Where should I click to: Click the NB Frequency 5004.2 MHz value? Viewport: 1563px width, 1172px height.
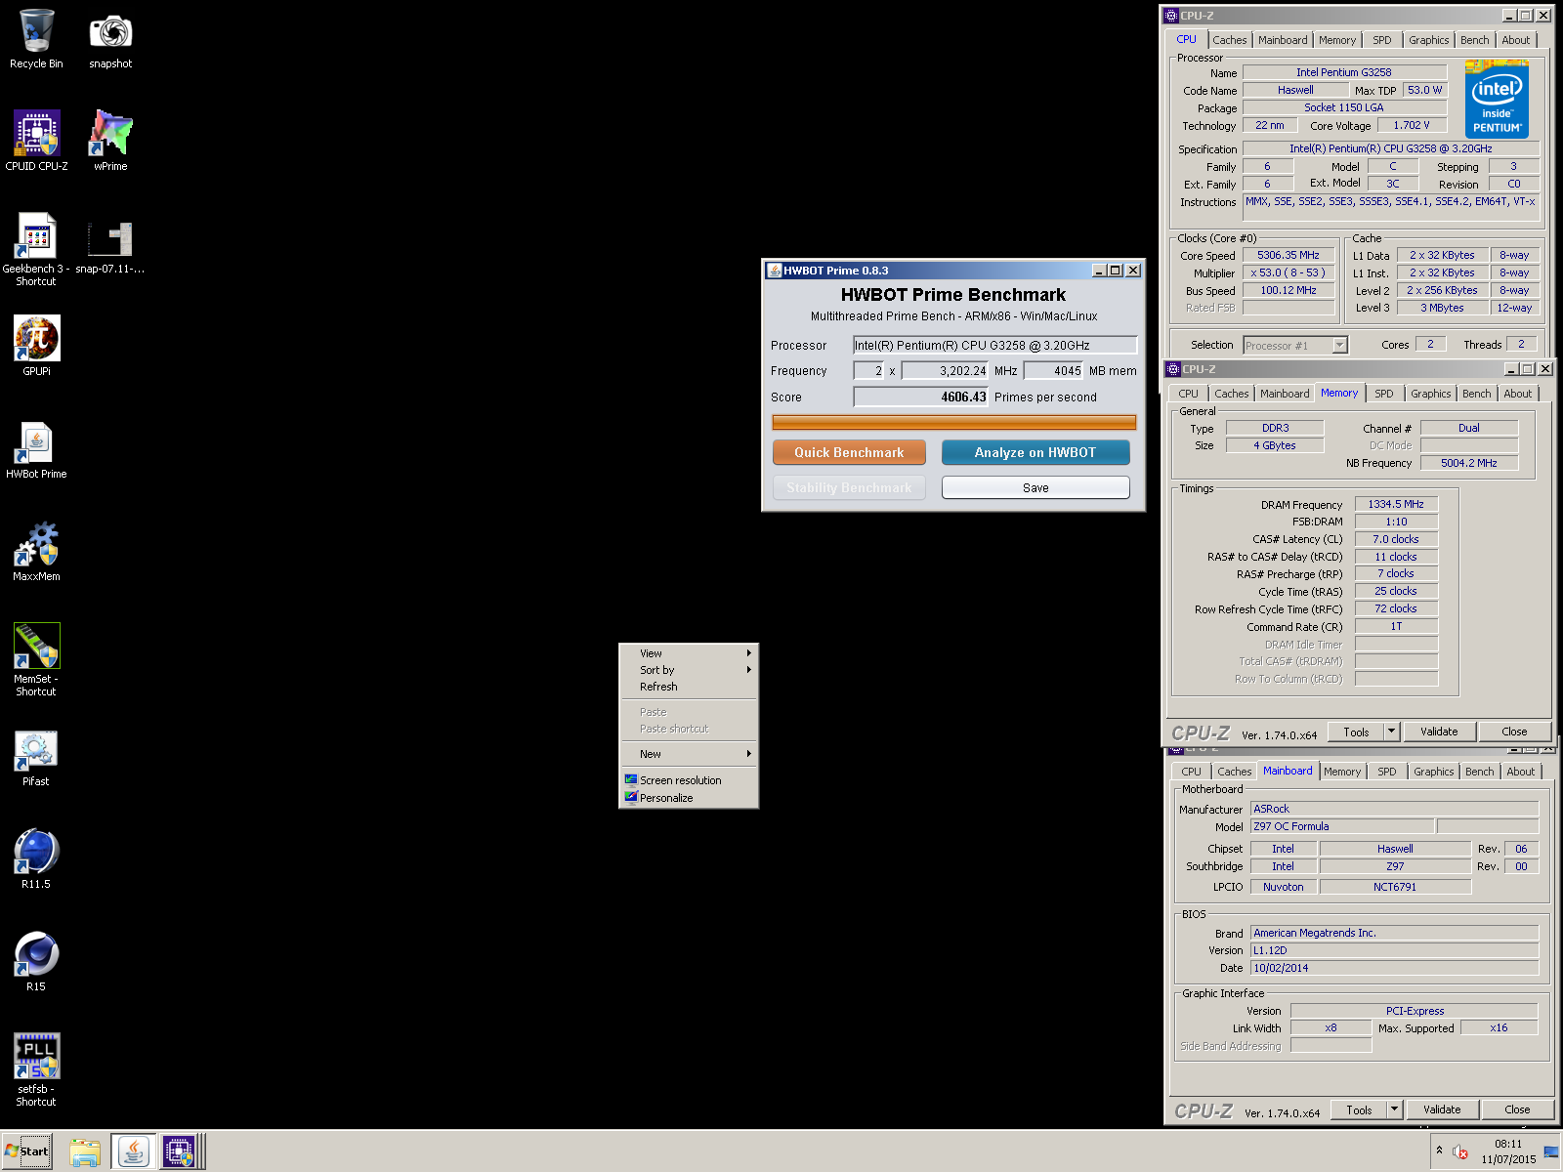coord(1468,463)
